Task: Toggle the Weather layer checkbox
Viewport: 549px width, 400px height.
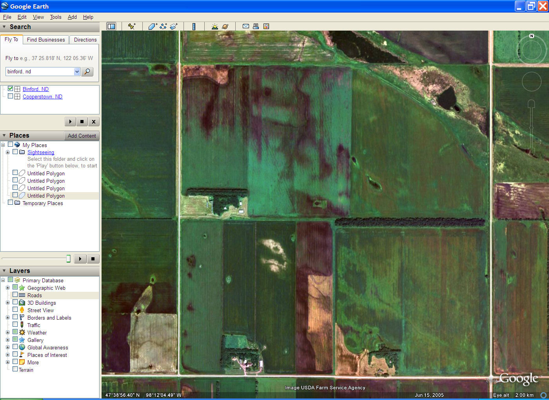Action: click(15, 332)
